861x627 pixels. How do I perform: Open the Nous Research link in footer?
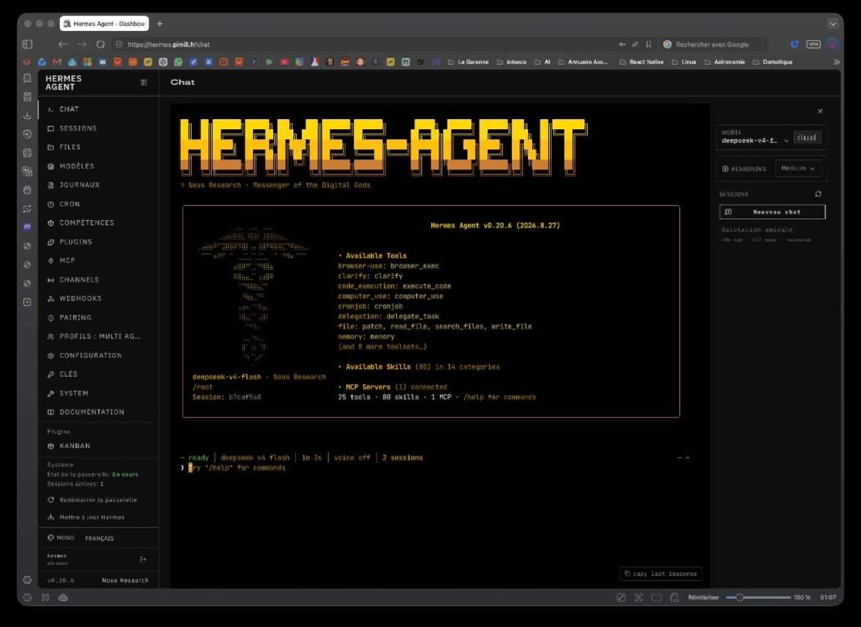[125, 580]
